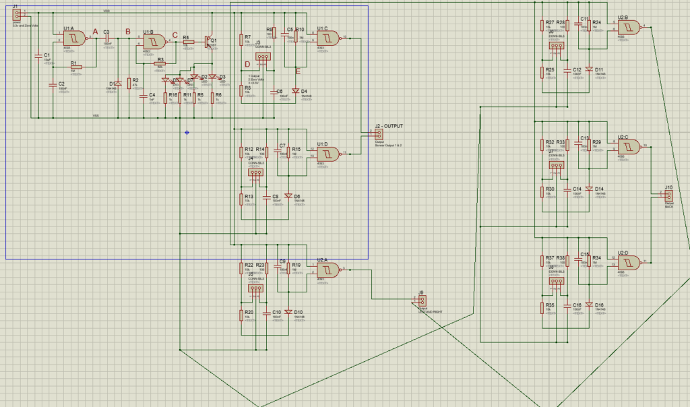
Task: Select the J3 CONN-SIL3 connector
Action: 261,57
